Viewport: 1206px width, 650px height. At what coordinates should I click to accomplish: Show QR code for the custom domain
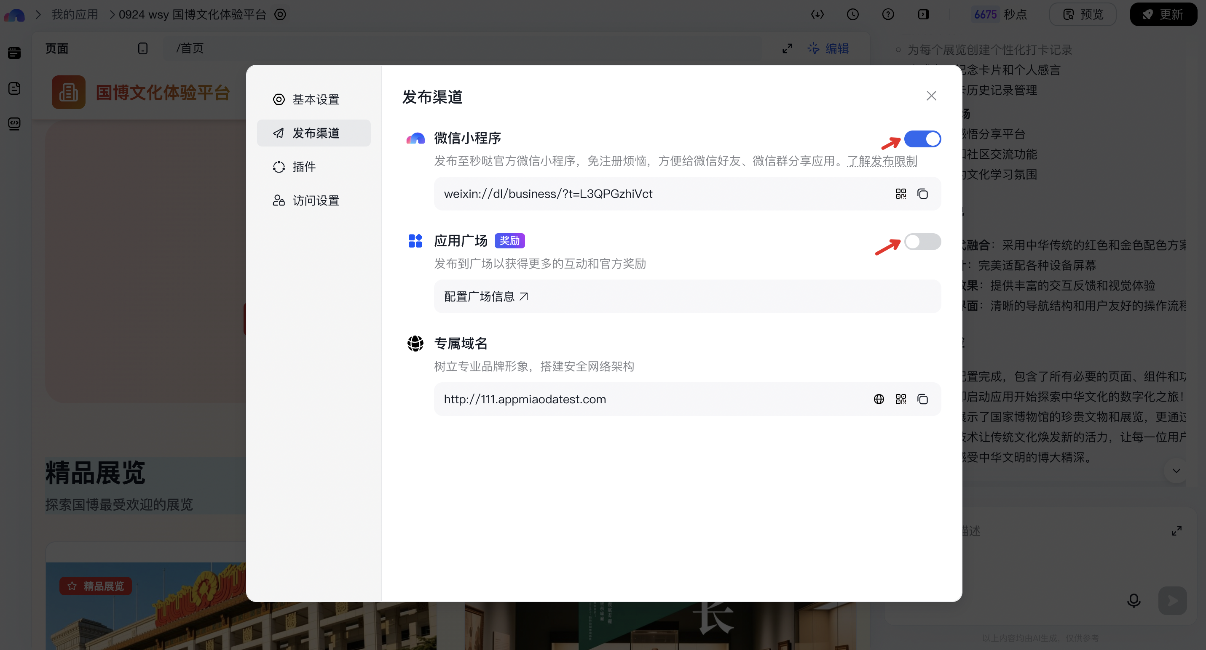click(901, 399)
